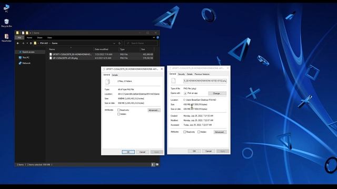Go forward using Explorer's forward arrow
The image size is (337, 189).
click(x=23, y=43)
